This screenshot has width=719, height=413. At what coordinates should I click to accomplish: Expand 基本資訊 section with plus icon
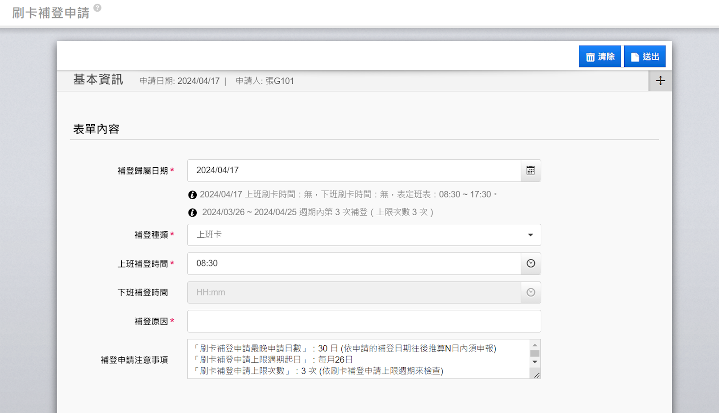click(x=660, y=81)
